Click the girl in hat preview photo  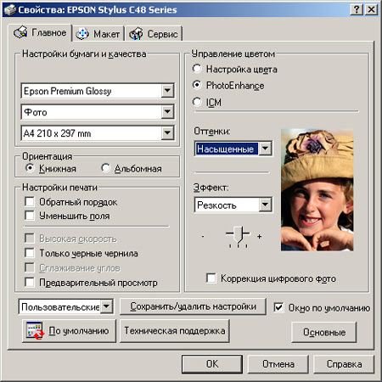[317, 190]
